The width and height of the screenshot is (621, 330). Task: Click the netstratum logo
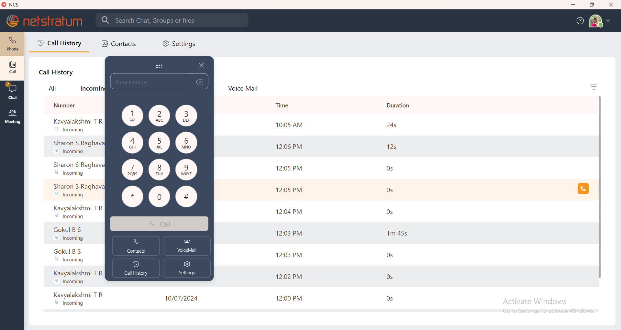[44, 21]
